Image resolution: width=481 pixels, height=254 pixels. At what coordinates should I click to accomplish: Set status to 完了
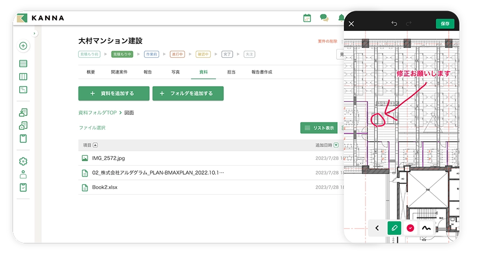(x=227, y=54)
